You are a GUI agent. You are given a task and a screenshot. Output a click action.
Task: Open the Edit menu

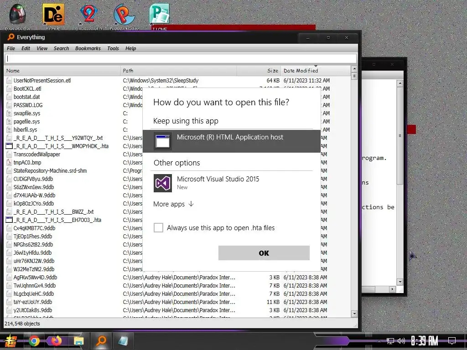[26, 48]
